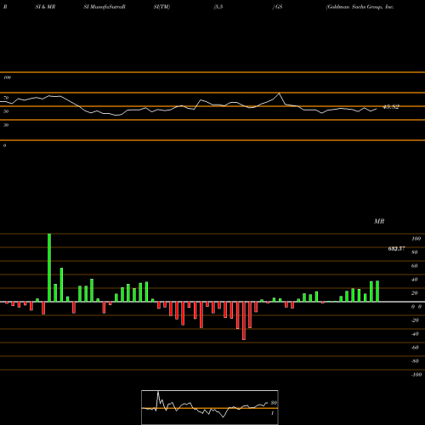
Task: Click the RSI current value 45.82
Action: click(x=391, y=107)
